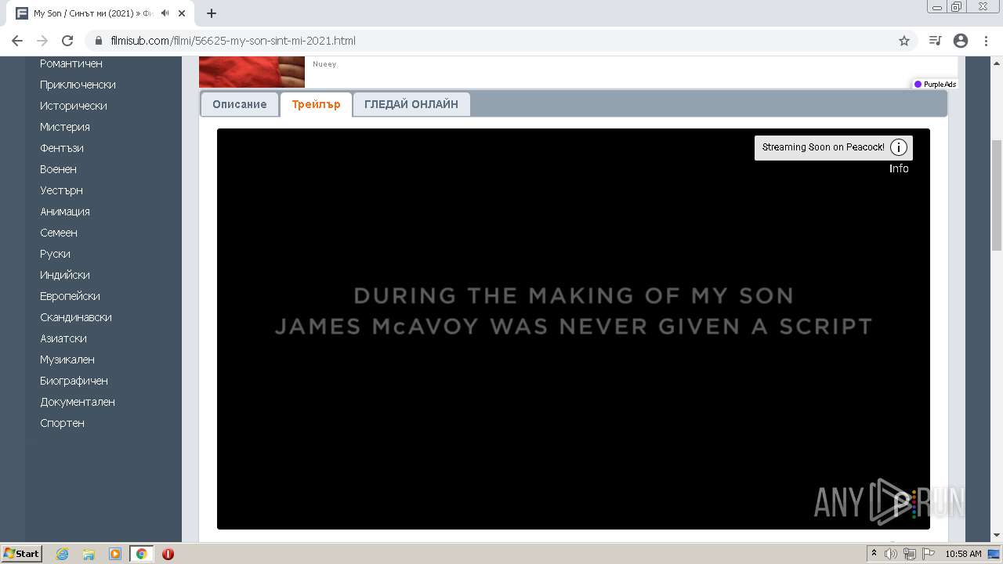Open the Европейски category
Image resolution: width=1003 pixels, height=564 pixels.
coord(70,296)
